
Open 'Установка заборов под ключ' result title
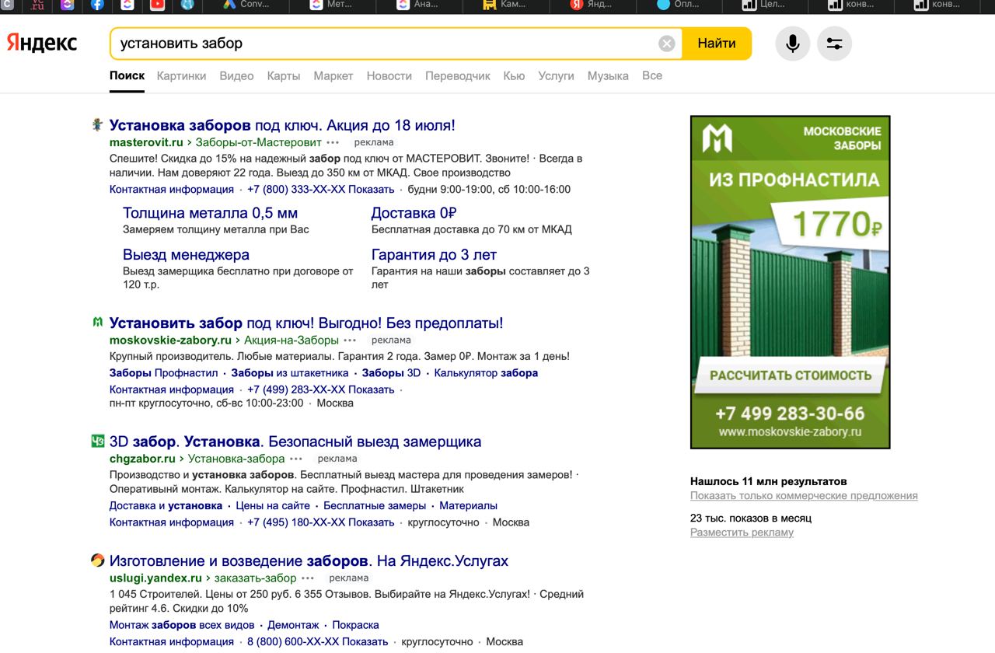282,125
